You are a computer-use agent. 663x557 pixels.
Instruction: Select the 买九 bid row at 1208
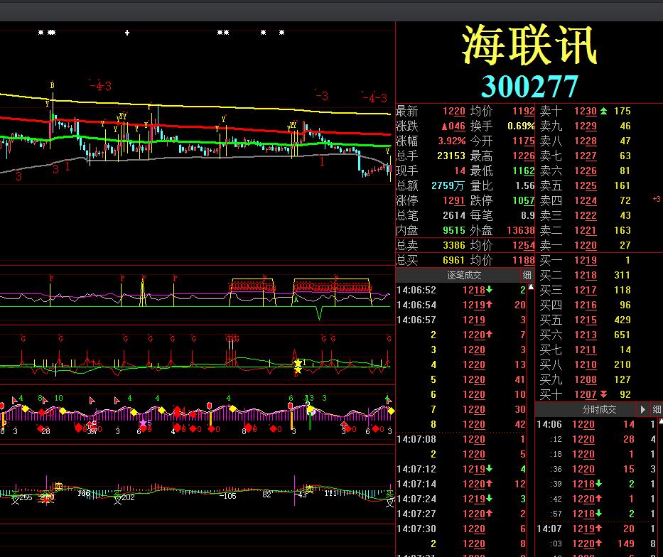[586, 379]
